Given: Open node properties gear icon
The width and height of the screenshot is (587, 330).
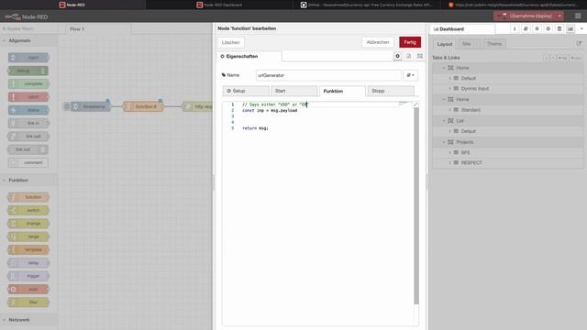Looking at the screenshot, I should [x=397, y=56].
